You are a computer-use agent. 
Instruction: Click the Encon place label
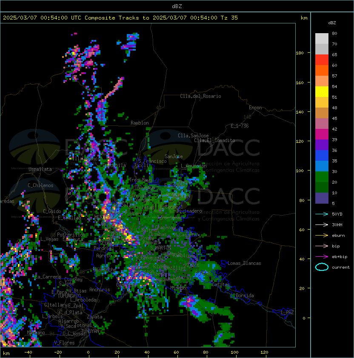[255, 108]
